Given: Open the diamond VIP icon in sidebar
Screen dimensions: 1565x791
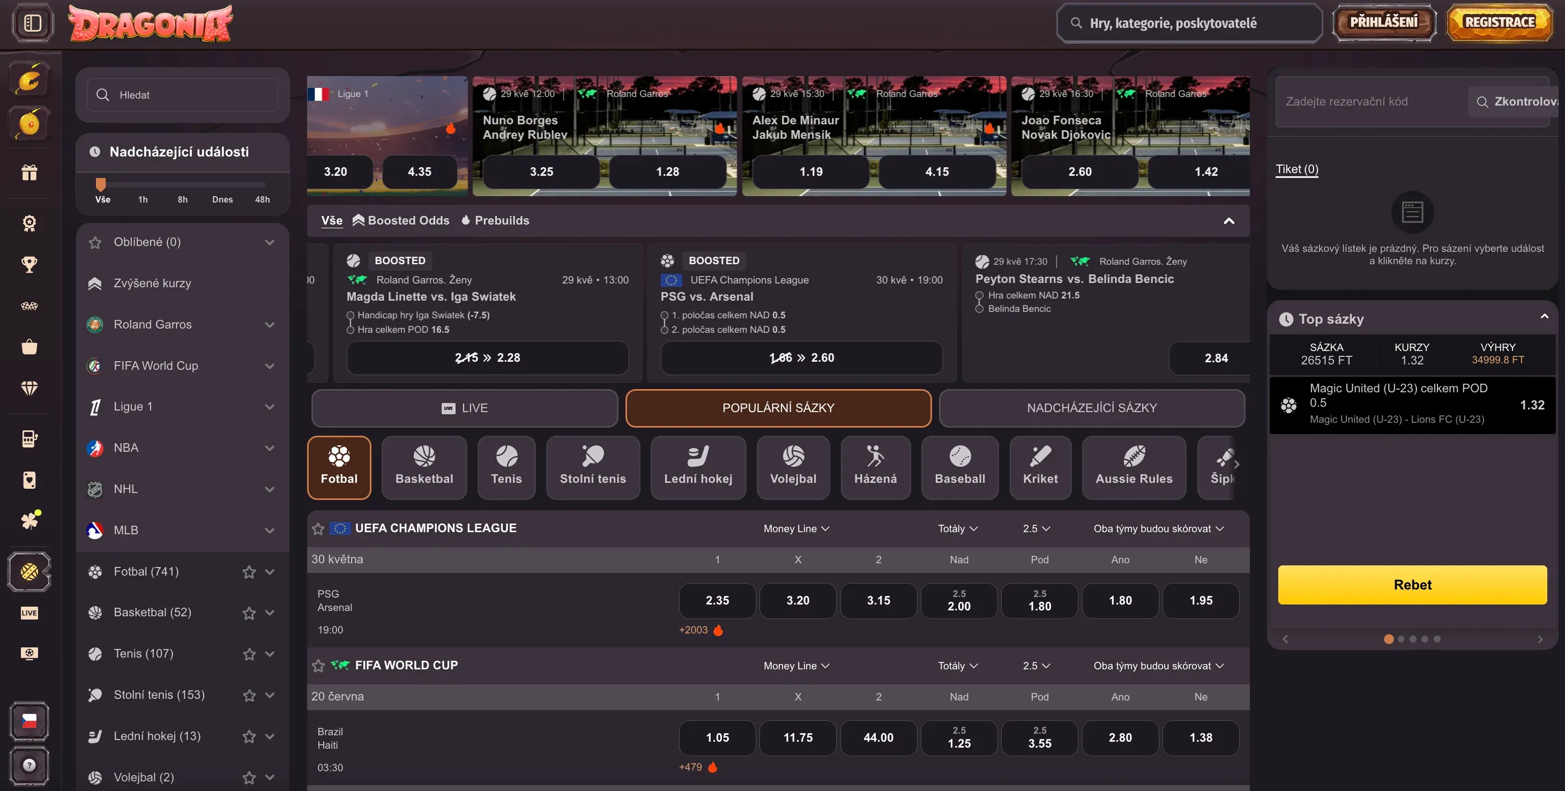Looking at the screenshot, I should 29,387.
